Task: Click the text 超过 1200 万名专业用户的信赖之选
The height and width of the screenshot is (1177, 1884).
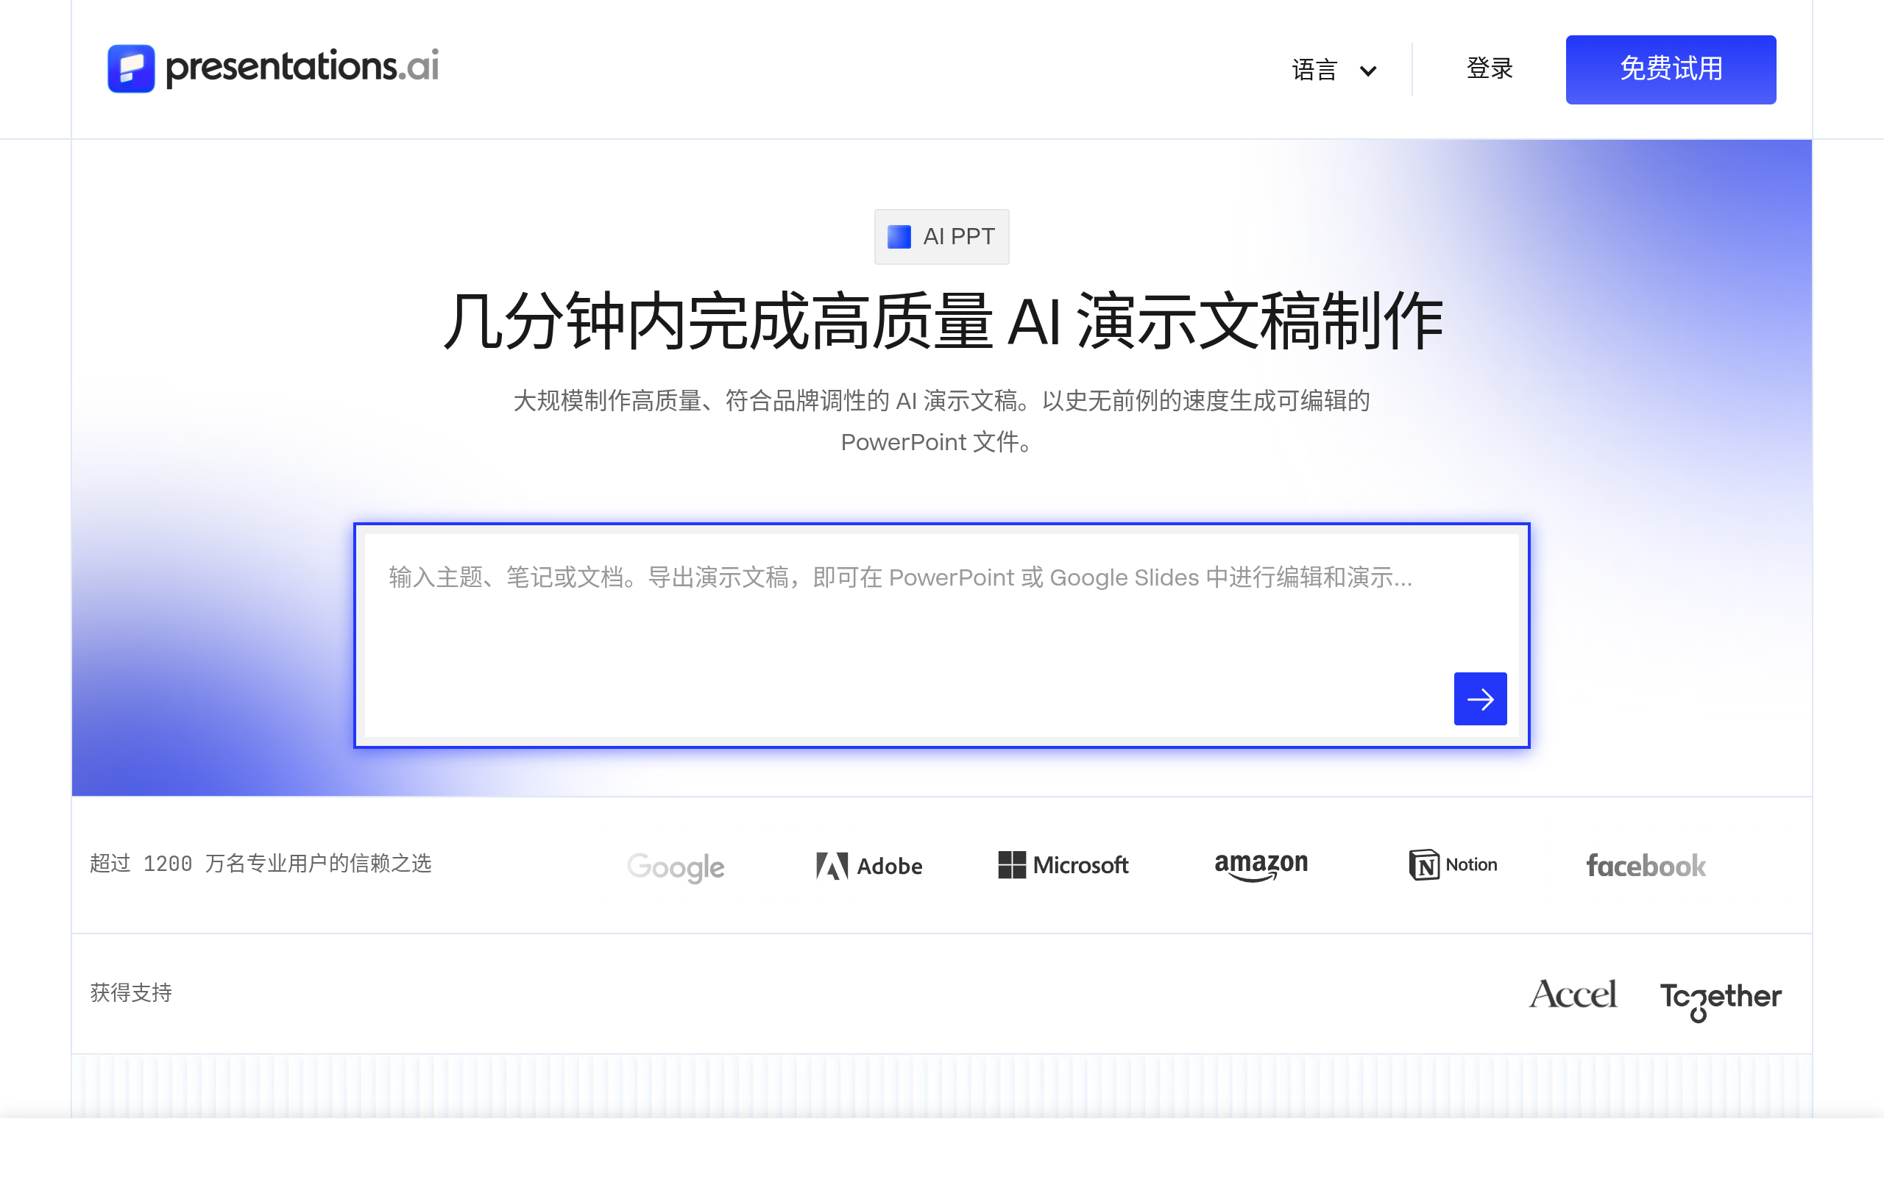Action: click(261, 864)
